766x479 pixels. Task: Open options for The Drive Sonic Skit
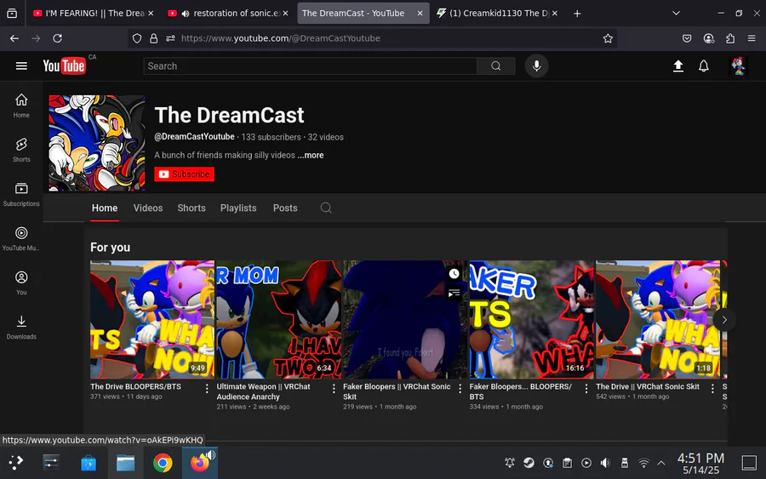[x=712, y=388]
